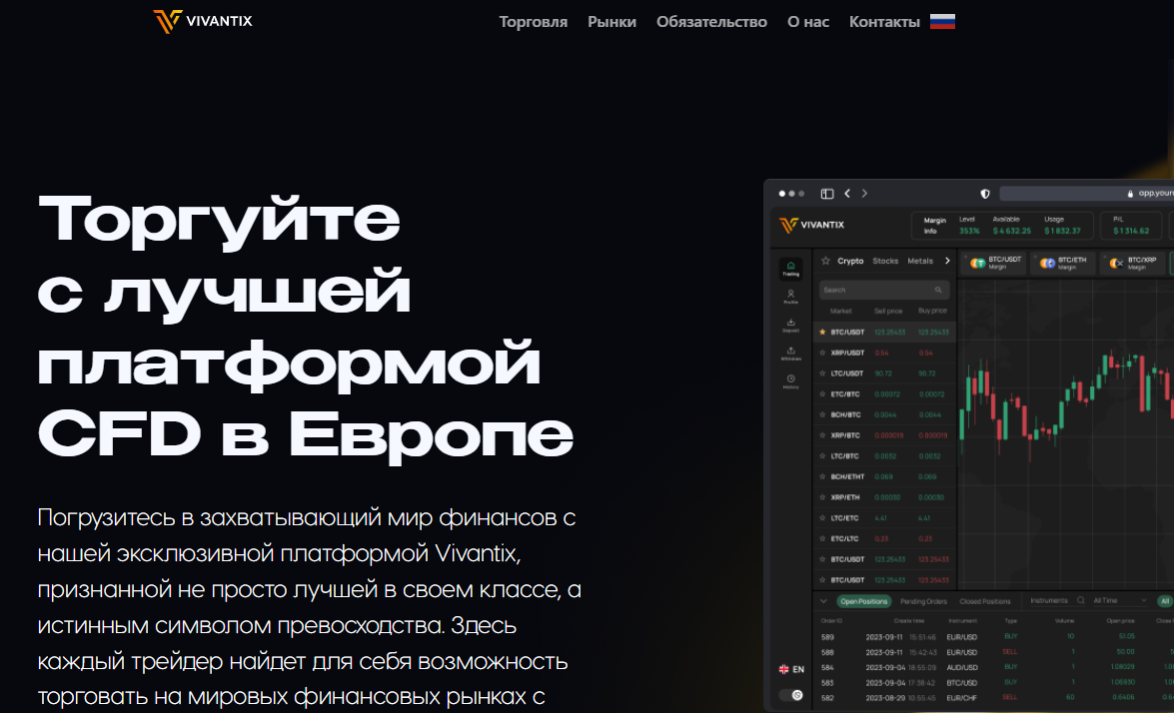Click the Vivantix logo in the header
Viewport: 1174px width, 713px height.
(x=202, y=21)
